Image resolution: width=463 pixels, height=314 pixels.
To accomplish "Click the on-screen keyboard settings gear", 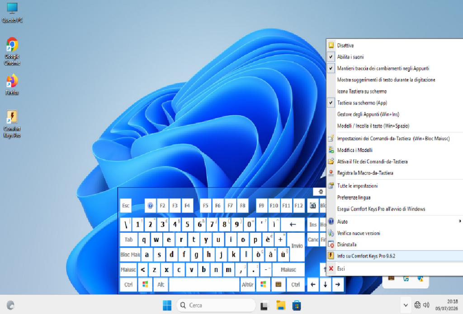I will (321, 192).
